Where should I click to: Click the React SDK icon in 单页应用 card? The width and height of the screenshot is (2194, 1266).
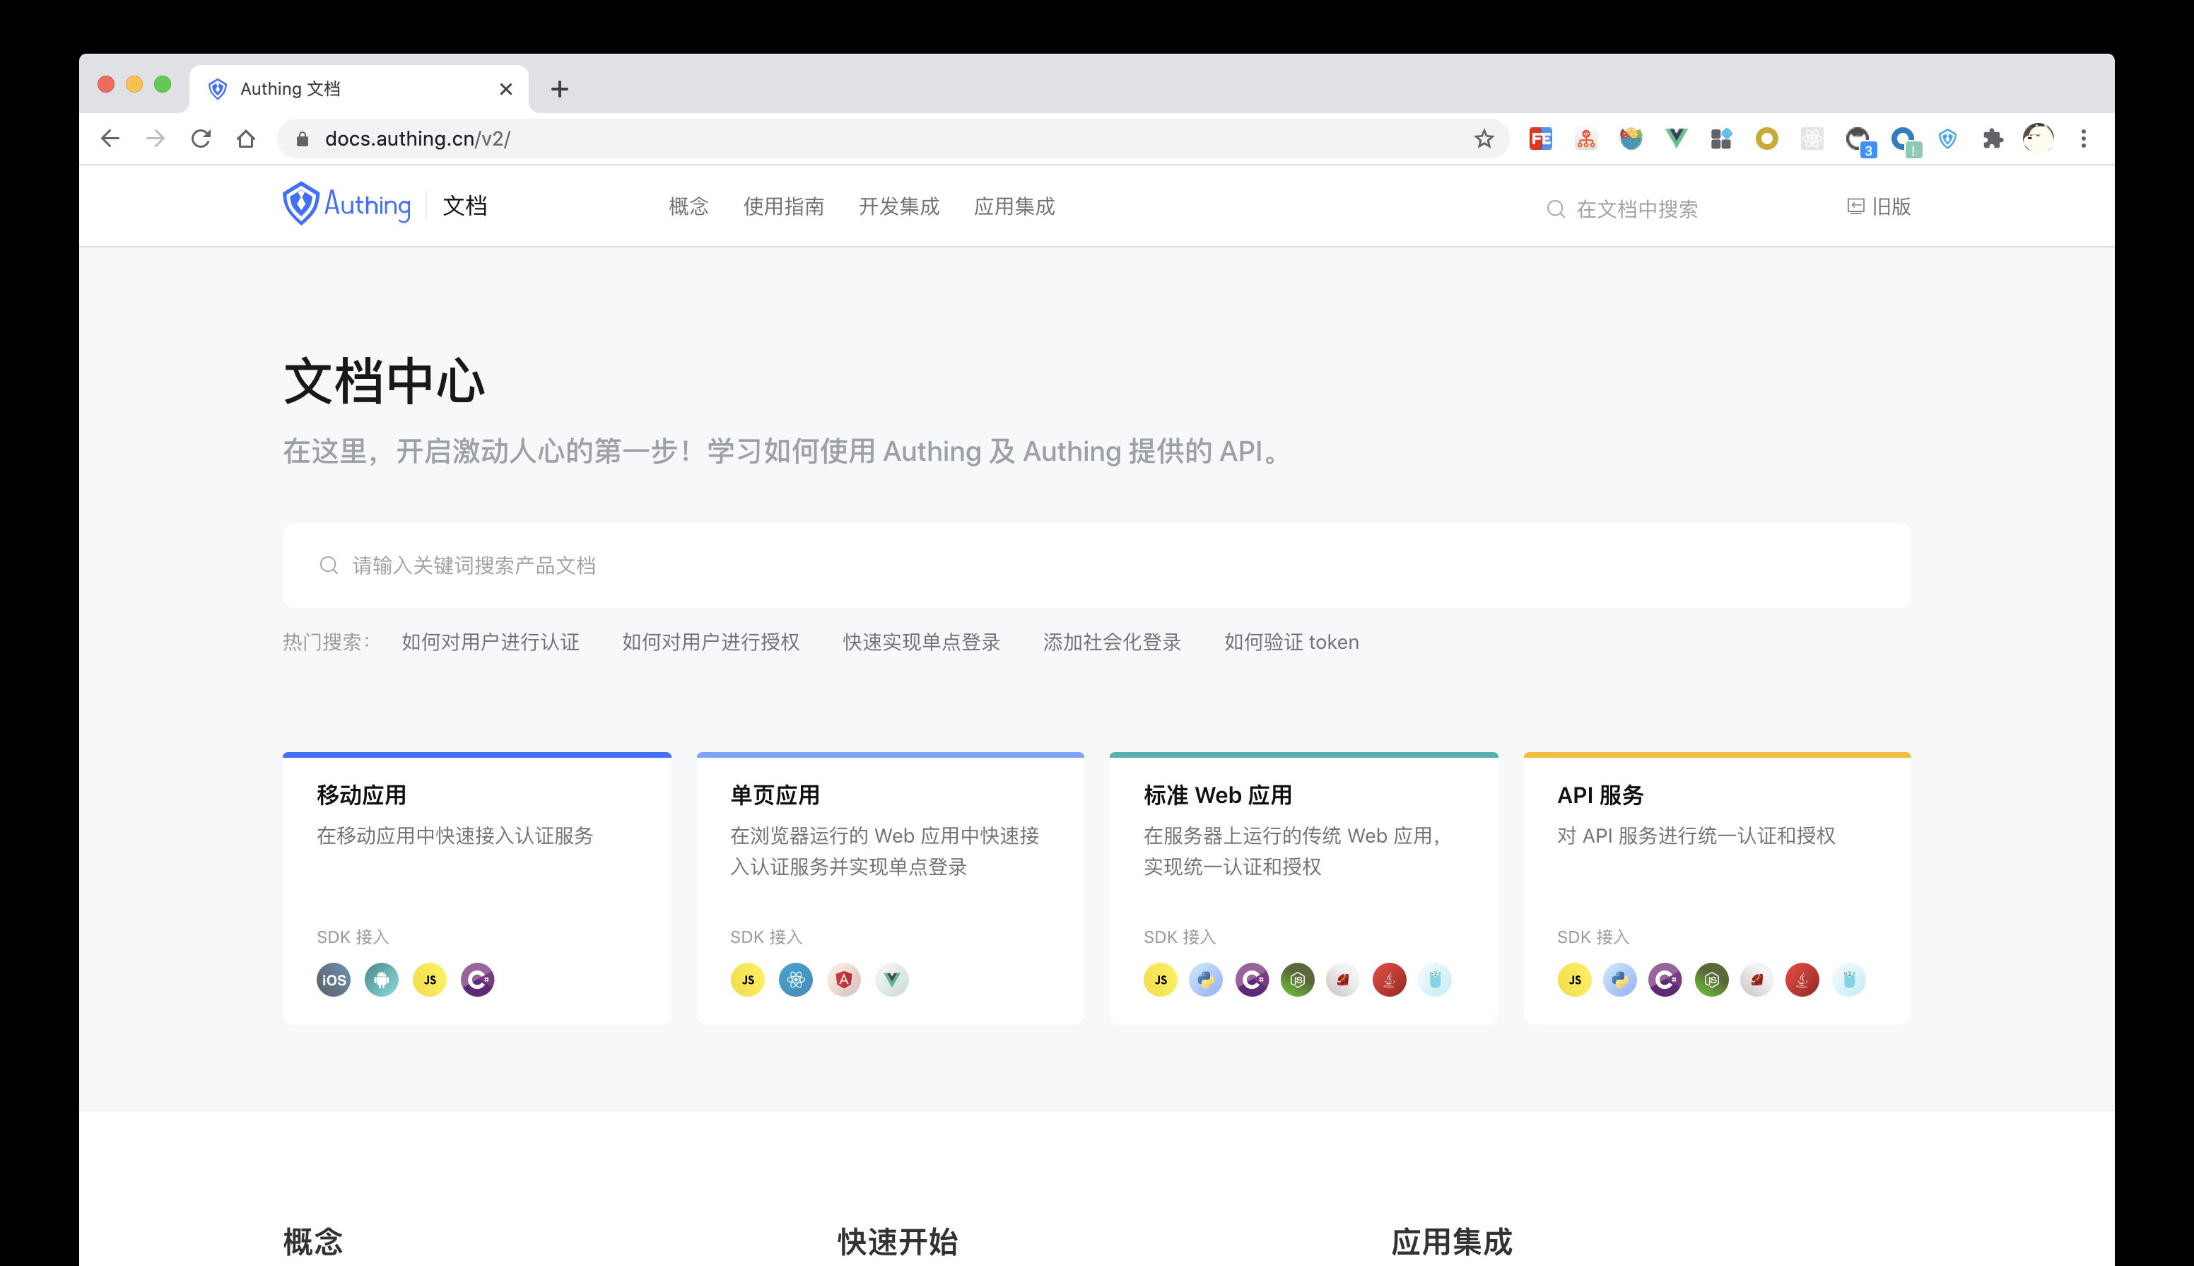click(795, 980)
